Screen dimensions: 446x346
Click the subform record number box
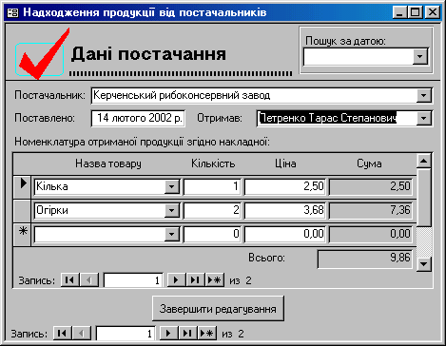coord(133,280)
